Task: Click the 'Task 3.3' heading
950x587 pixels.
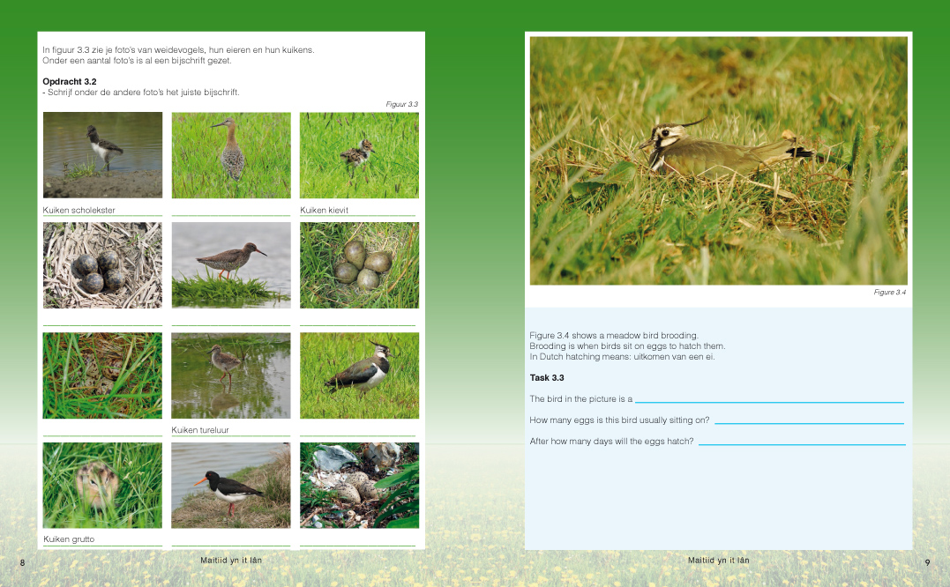Action: pos(547,377)
